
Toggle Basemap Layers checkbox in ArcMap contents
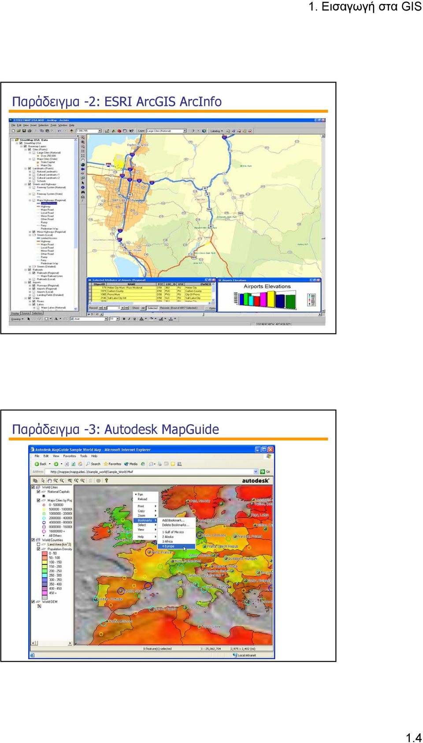click(x=25, y=146)
